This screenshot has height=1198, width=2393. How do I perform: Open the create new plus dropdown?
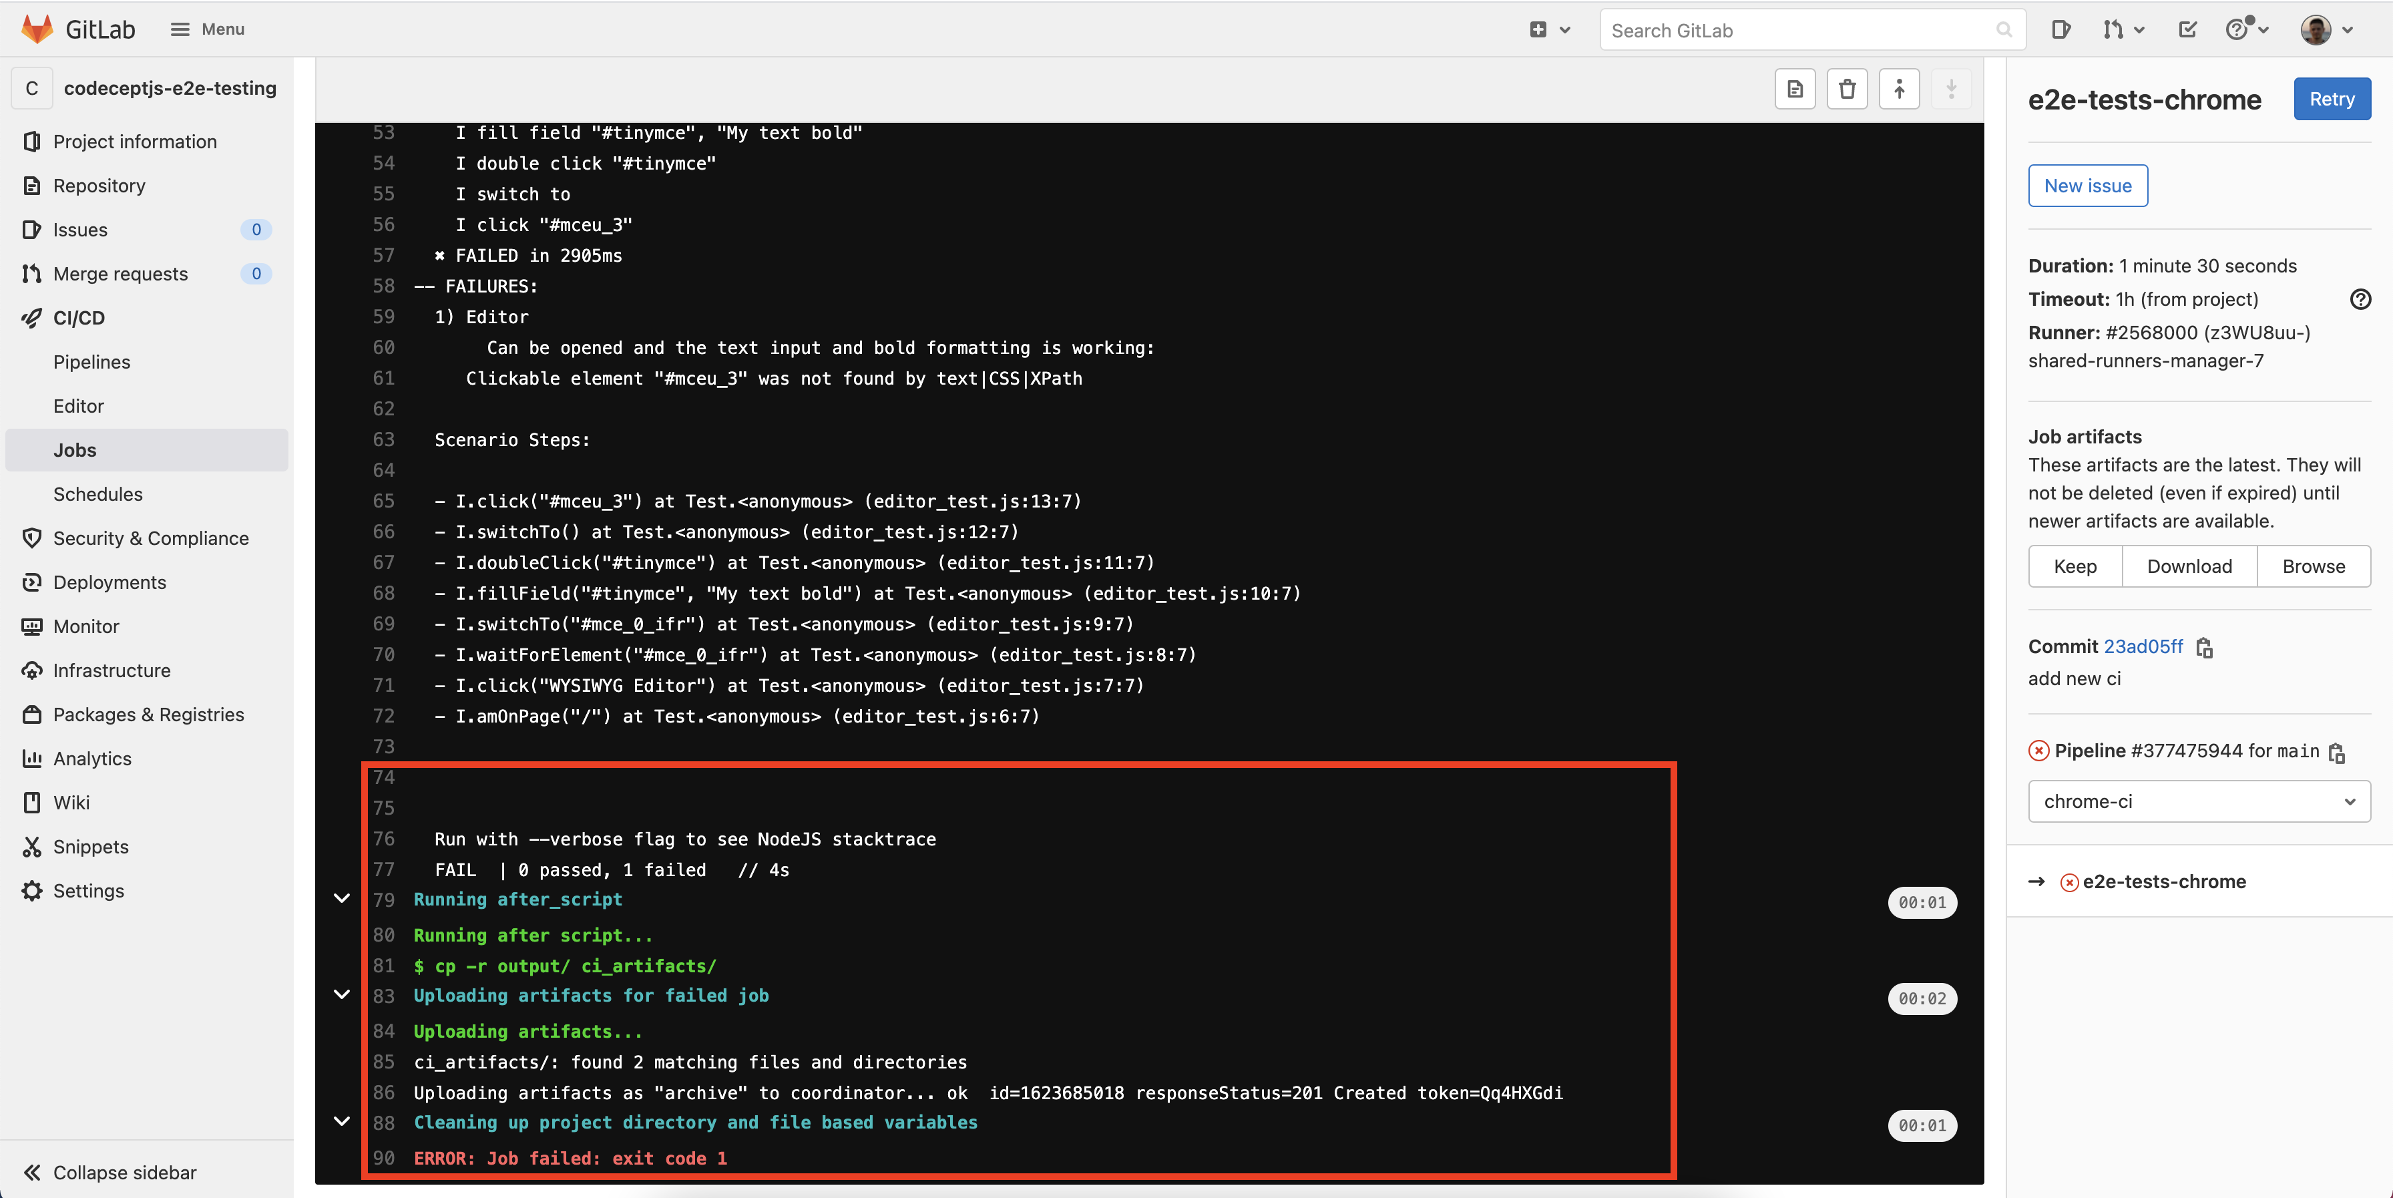[x=1548, y=30]
